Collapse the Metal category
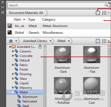The image size is (111, 107). (x=13, y=92)
